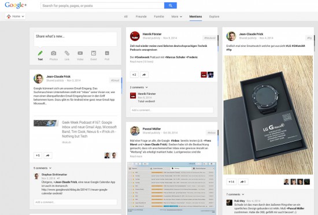Expand the More circles dropdown
This screenshot has width=318, height=215.
(x=177, y=17)
